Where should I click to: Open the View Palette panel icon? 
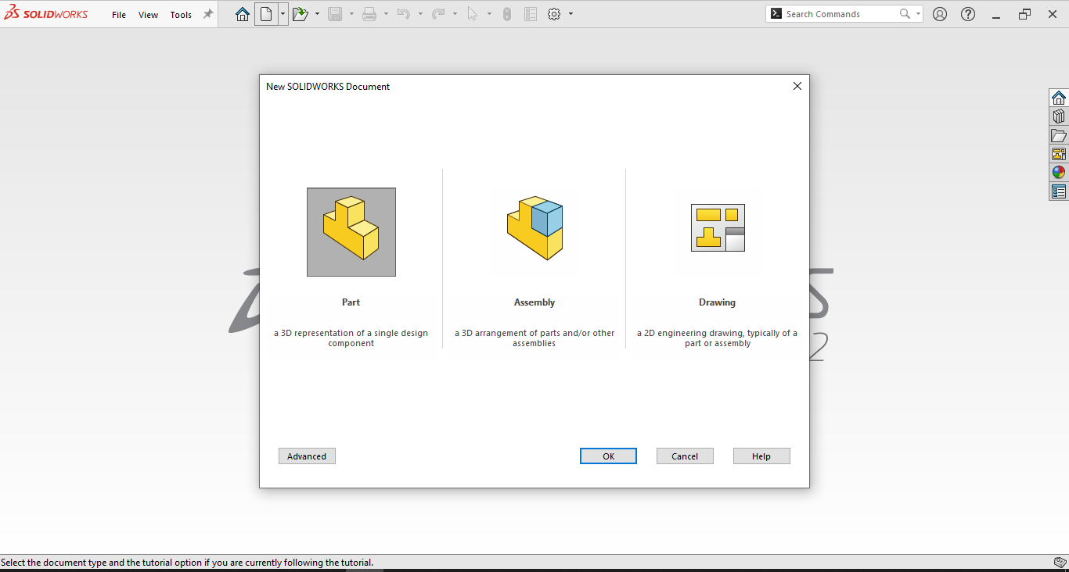(1058, 153)
